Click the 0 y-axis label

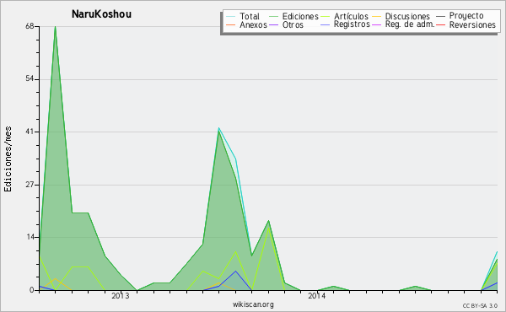pos(32,290)
